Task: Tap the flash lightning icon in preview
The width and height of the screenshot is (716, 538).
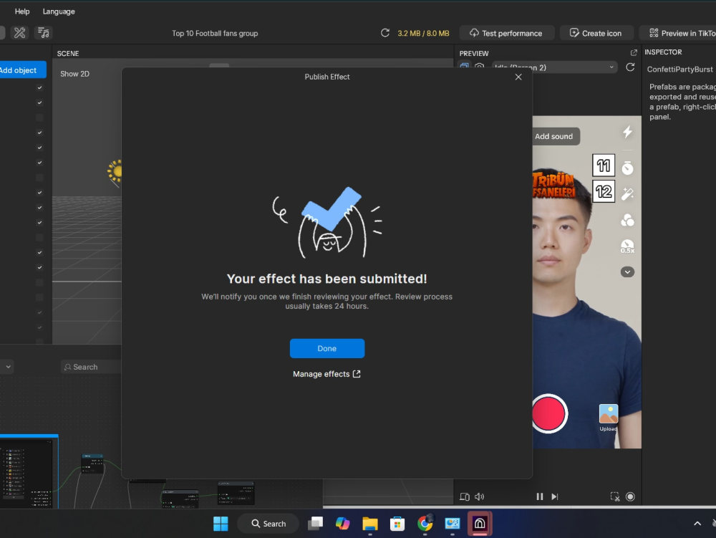Action: (x=627, y=132)
